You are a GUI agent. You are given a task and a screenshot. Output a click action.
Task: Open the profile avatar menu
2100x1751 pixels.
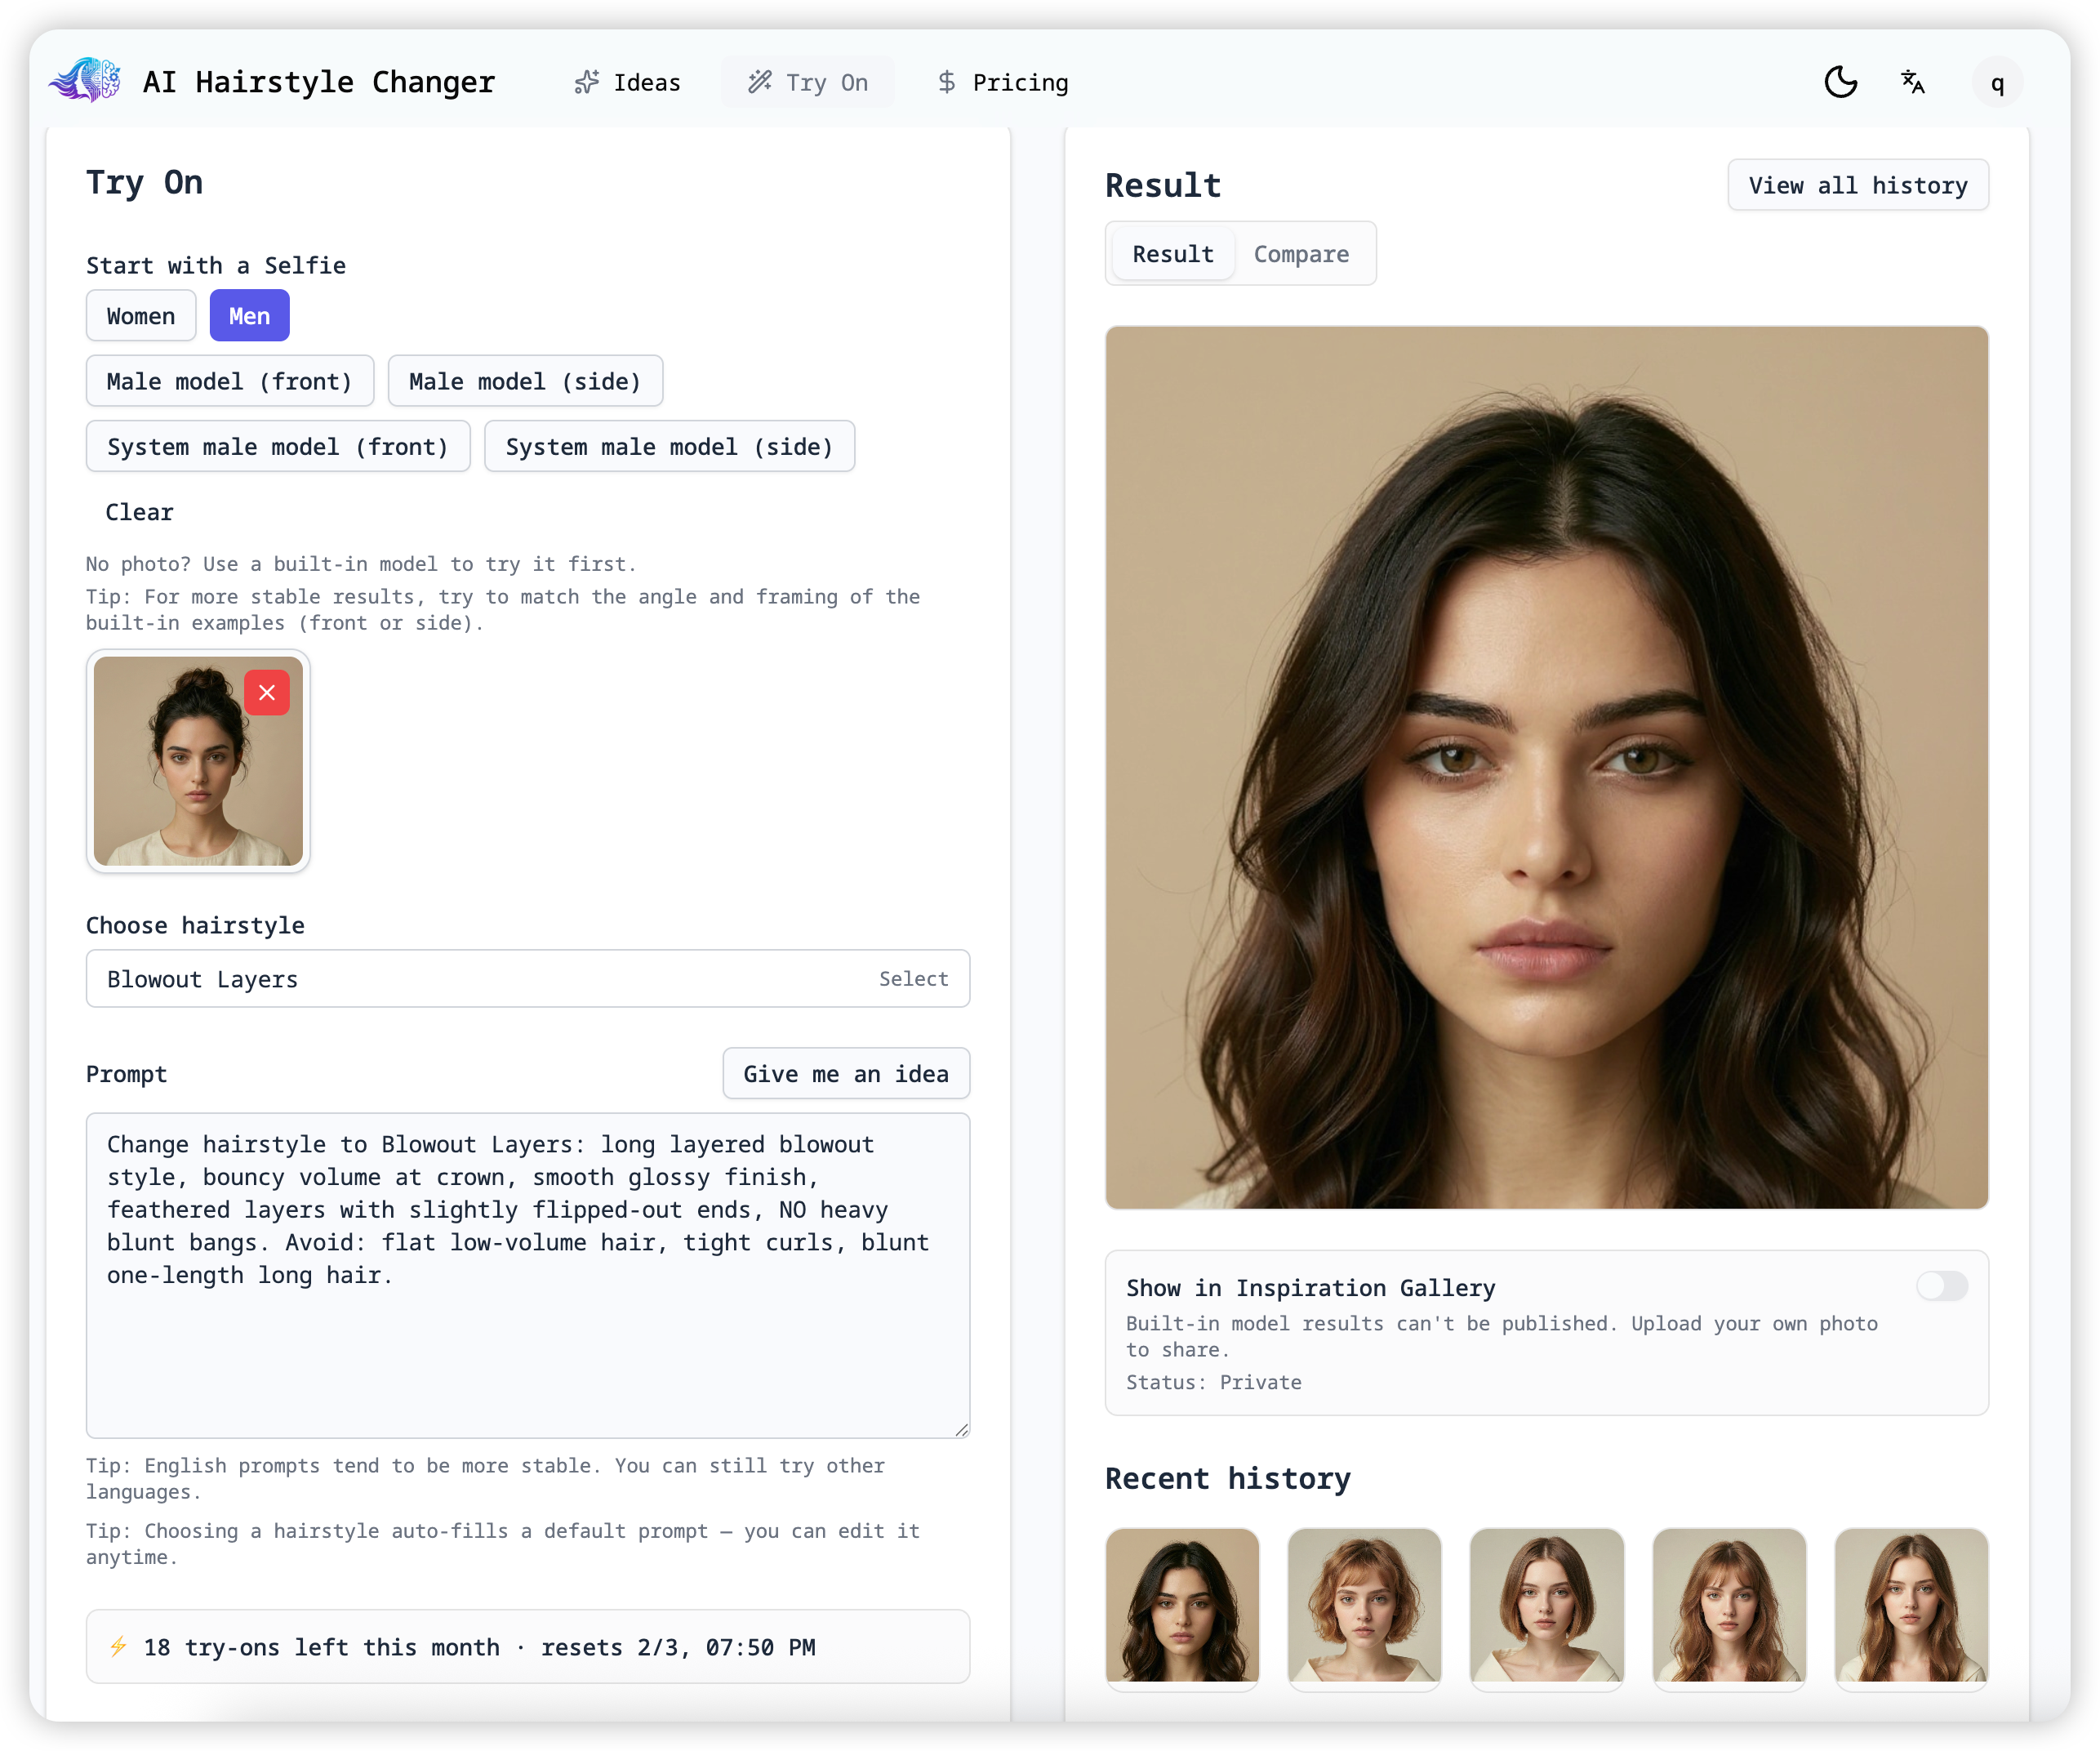pos(1996,82)
